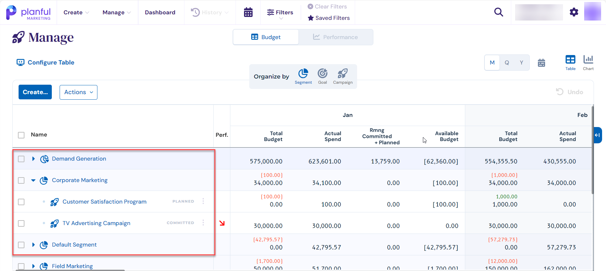Image resolution: width=606 pixels, height=271 pixels.
Task: Click Demand Generation Jan budget 575,000.00
Action: point(266,161)
